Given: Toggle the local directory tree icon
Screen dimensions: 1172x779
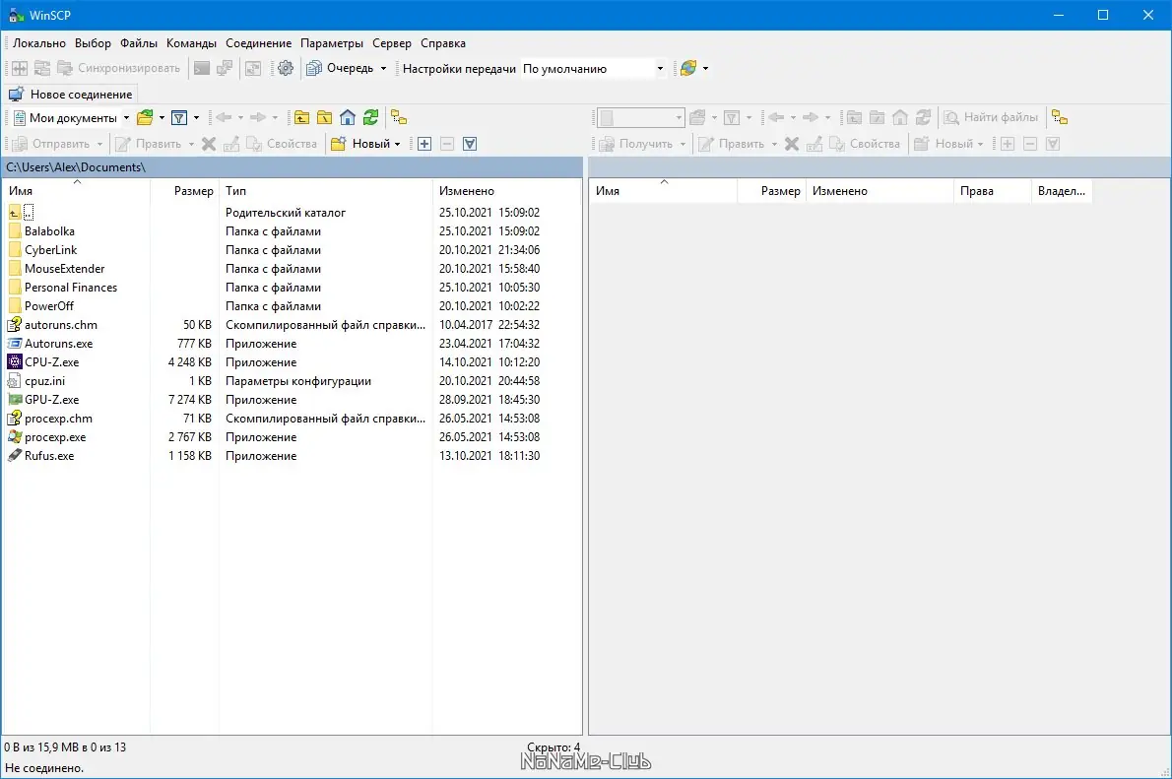Looking at the screenshot, I should [399, 117].
